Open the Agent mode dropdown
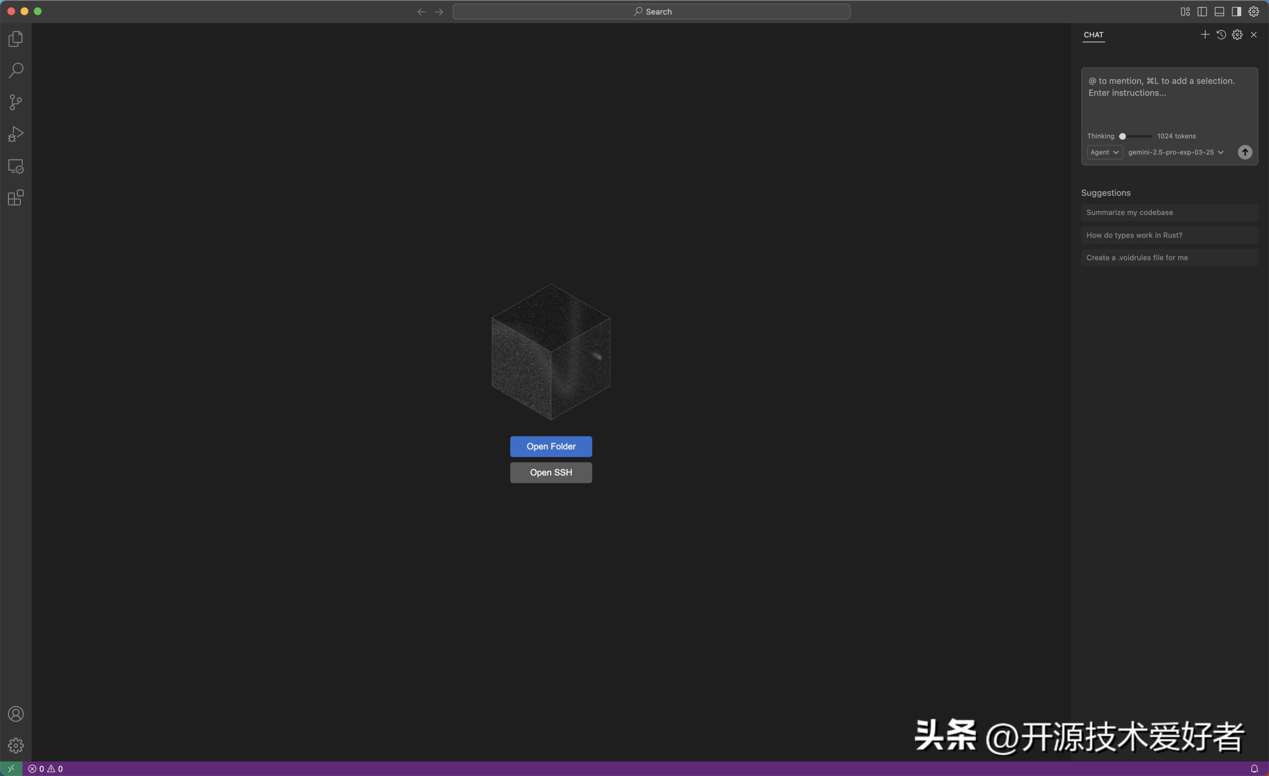Image resolution: width=1269 pixels, height=776 pixels. [x=1104, y=152]
